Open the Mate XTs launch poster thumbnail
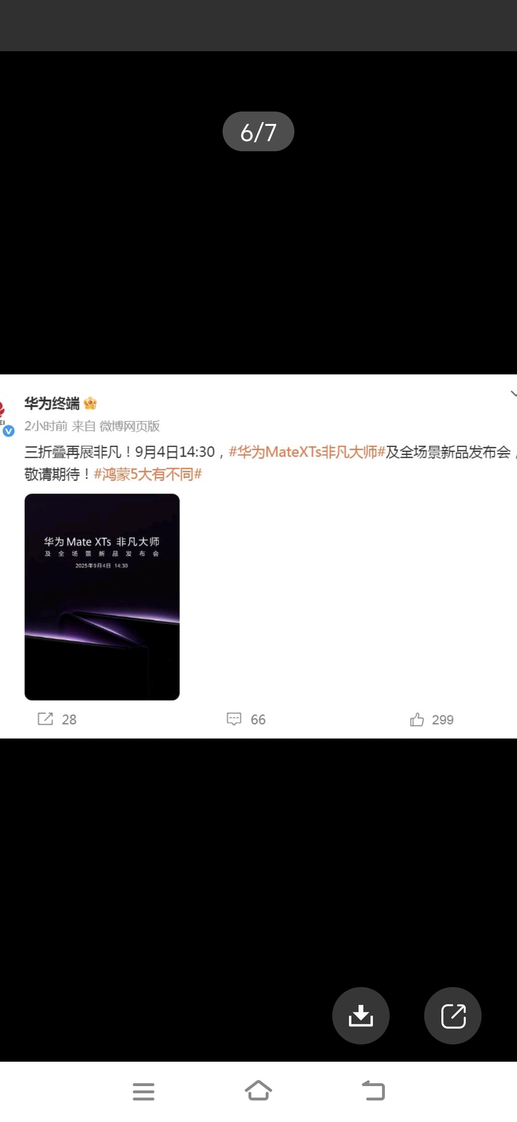The height and width of the screenshot is (1122, 517). pyautogui.click(x=102, y=597)
